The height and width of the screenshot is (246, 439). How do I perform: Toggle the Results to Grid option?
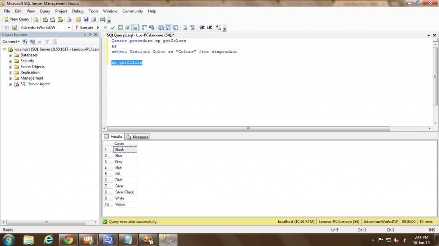pos(168,27)
